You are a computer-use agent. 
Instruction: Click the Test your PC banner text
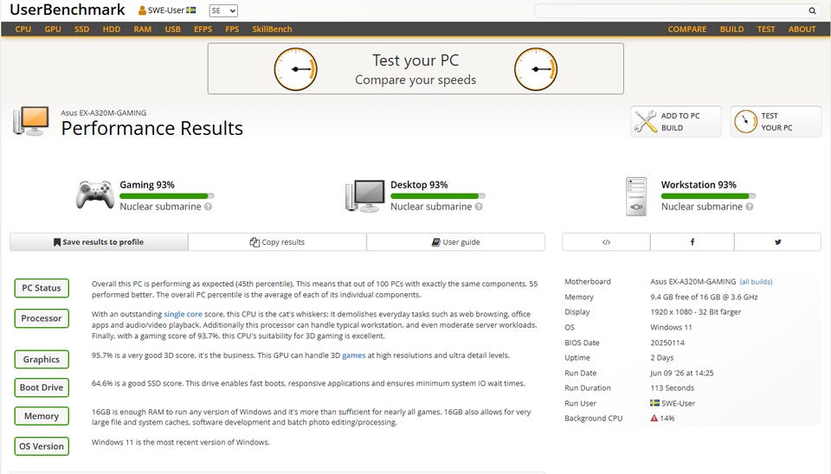415,61
